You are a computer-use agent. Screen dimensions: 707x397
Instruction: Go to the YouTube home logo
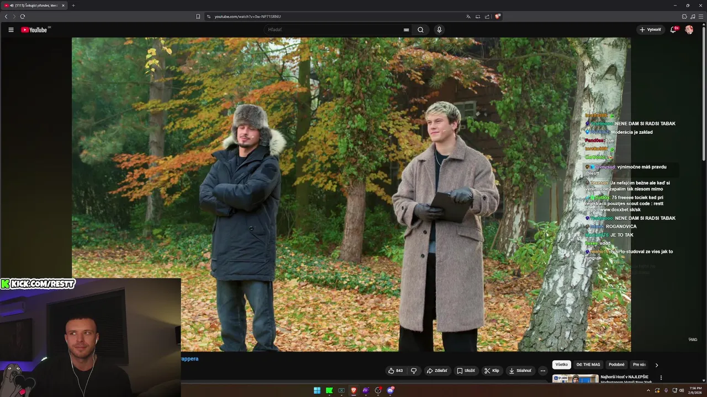34,30
